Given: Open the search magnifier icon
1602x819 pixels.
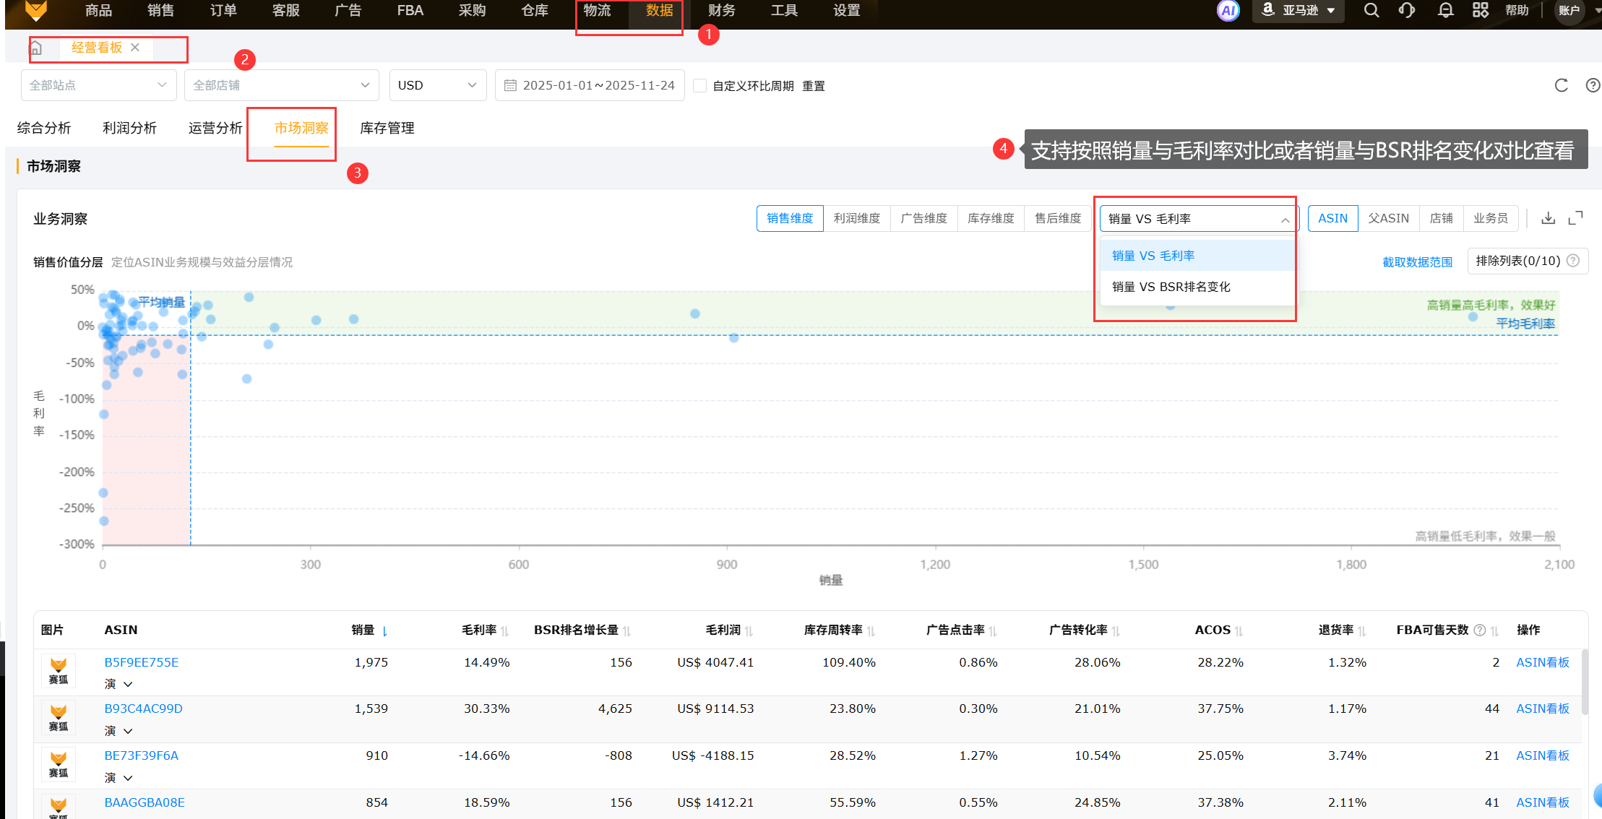Looking at the screenshot, I should 1371,10.
